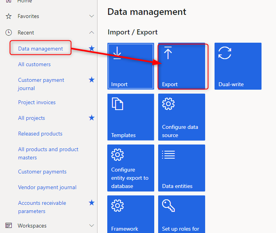Open the Project invoices link
This screenshot has height=233, width=276.
[x=37, y=102]
